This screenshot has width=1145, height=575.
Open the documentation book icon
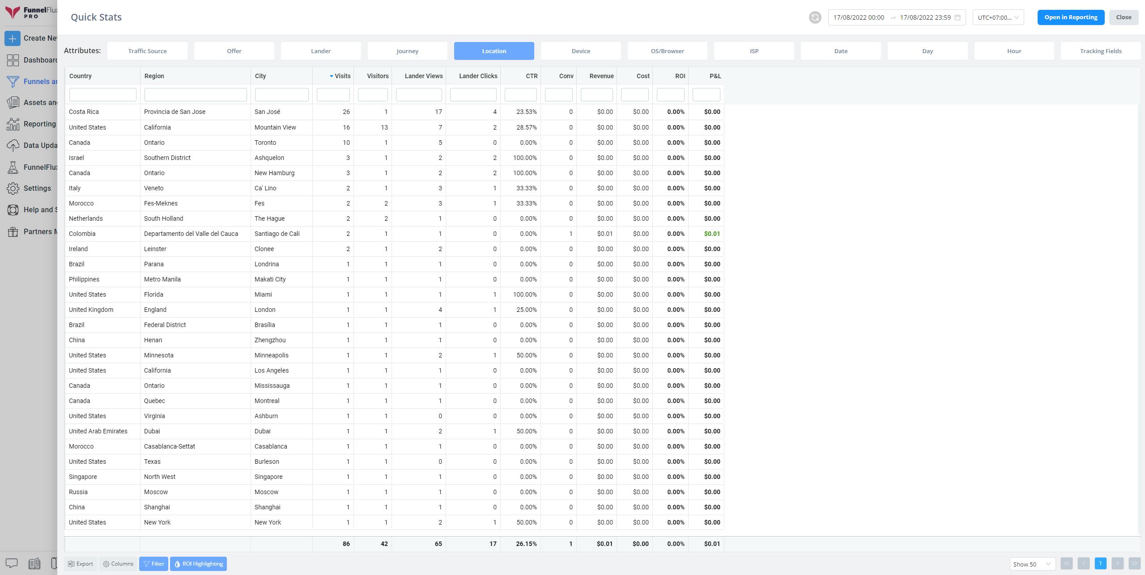click(x=34, y=563)
